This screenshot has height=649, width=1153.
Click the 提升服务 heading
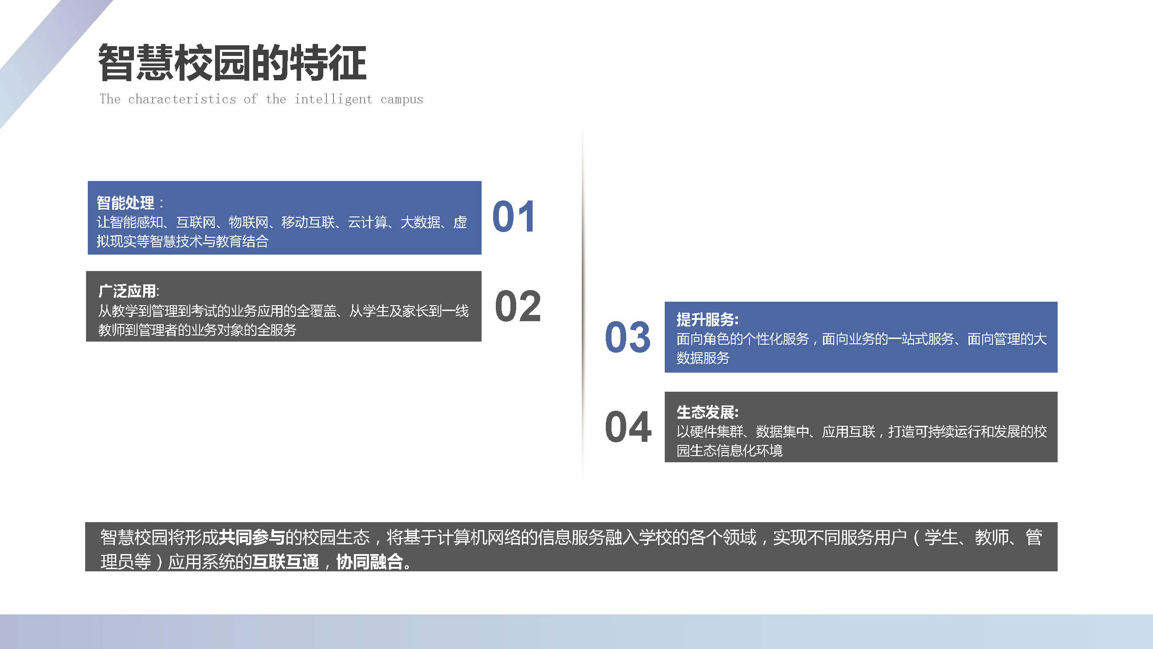pos(705,320)
